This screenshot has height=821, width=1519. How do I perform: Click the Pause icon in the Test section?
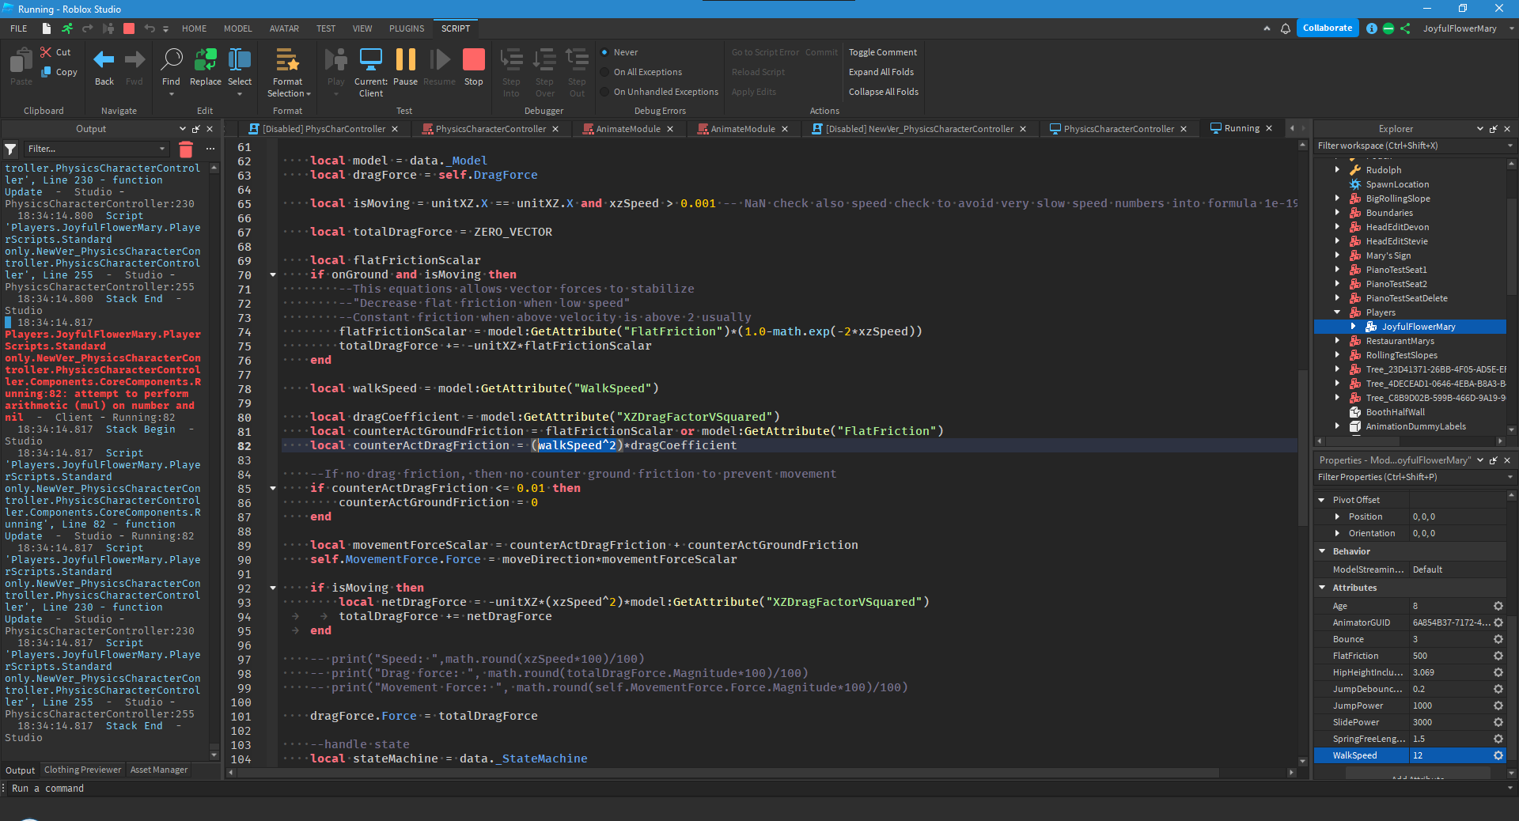coord(405,59)
